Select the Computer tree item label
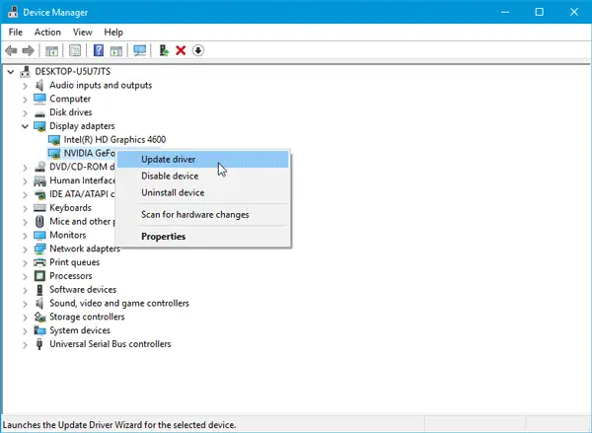The image size is (592, 433). [x=70, y=99]
